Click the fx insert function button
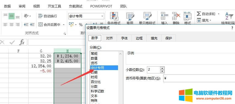The image size is (235, 104). tap(22, 42)
